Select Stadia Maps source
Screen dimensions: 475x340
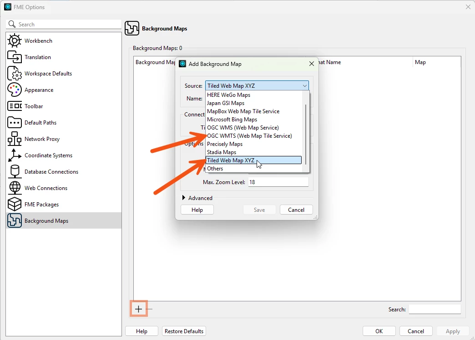coord(254,152)
